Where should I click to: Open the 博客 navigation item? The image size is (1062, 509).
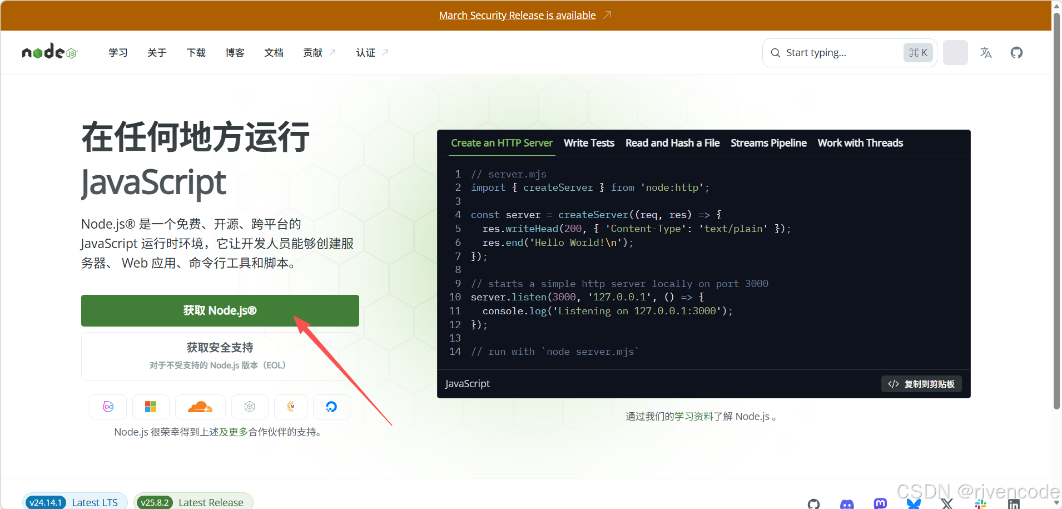[x=235, y=53]
